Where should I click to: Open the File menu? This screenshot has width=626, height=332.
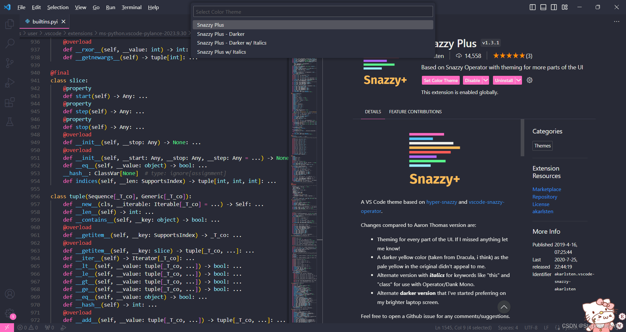[x=21, y=7]
